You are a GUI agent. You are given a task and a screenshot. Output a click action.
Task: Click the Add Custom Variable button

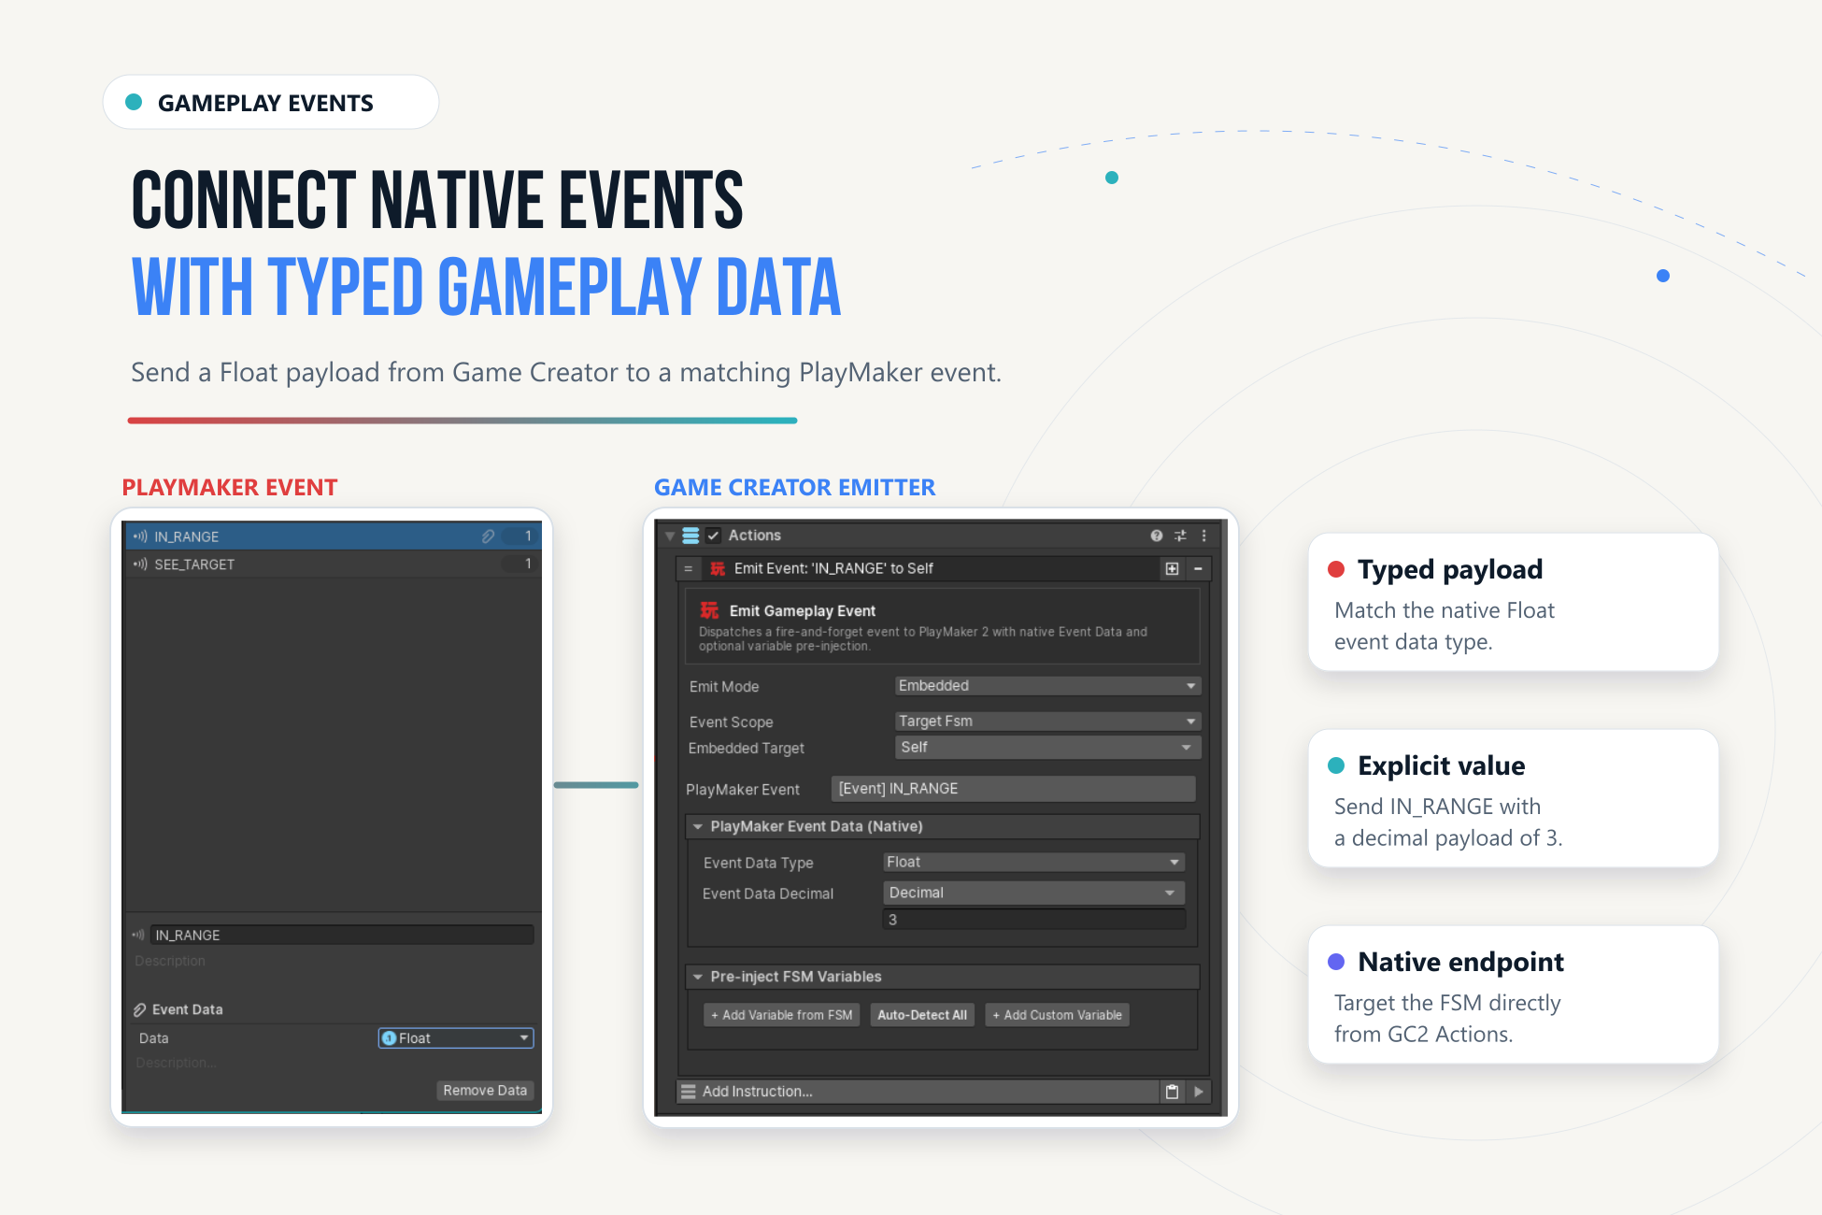pyautogui.click(x=1058, y=1015)
